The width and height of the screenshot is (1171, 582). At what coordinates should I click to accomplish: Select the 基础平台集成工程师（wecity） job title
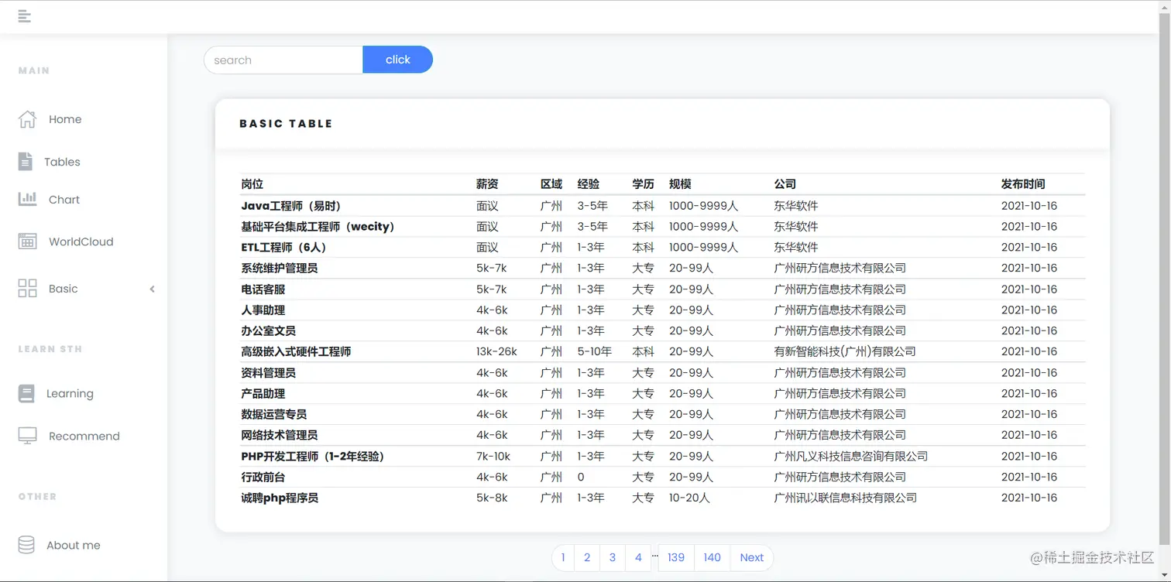click(x=318, y=227)
